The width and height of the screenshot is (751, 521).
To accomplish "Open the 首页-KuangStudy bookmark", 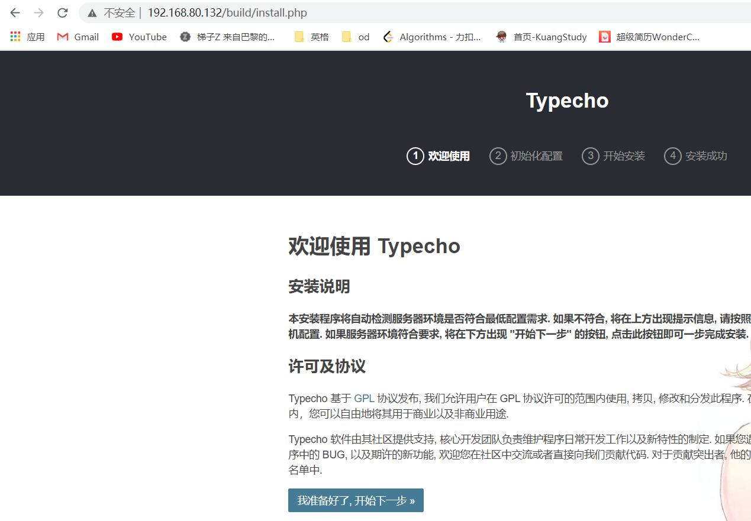I will [x=542, y=37].
